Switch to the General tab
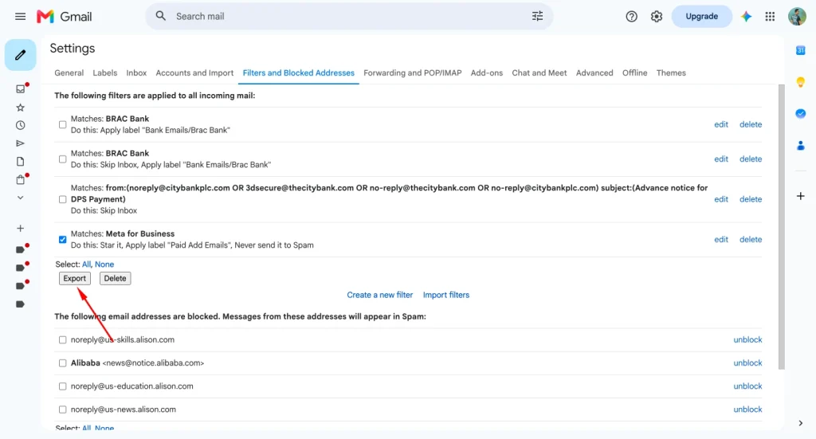The height and width of the screenshot is (439, 816). 69,73
